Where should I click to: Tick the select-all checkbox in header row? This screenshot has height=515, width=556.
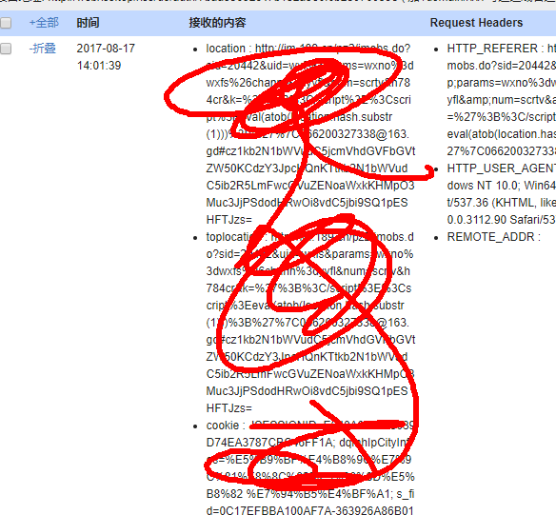[x=6, y=23]
